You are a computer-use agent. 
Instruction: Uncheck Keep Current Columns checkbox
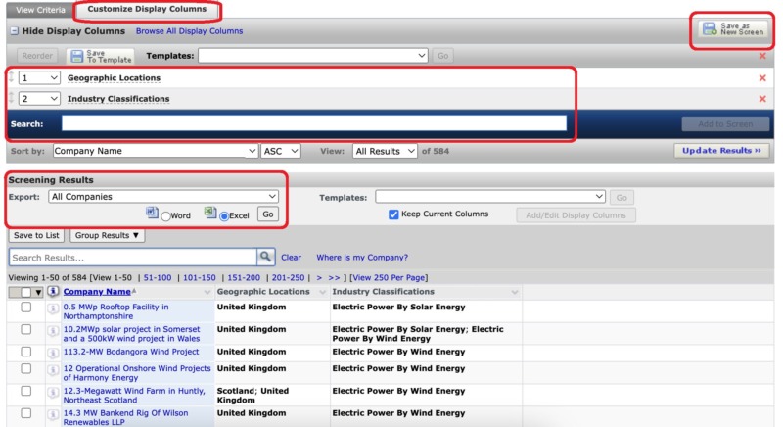point(393,214)
